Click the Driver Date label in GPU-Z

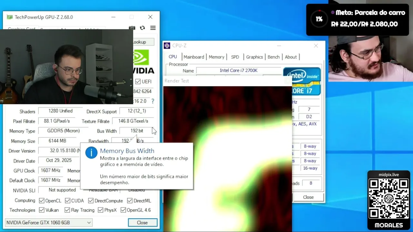[24, 161]
